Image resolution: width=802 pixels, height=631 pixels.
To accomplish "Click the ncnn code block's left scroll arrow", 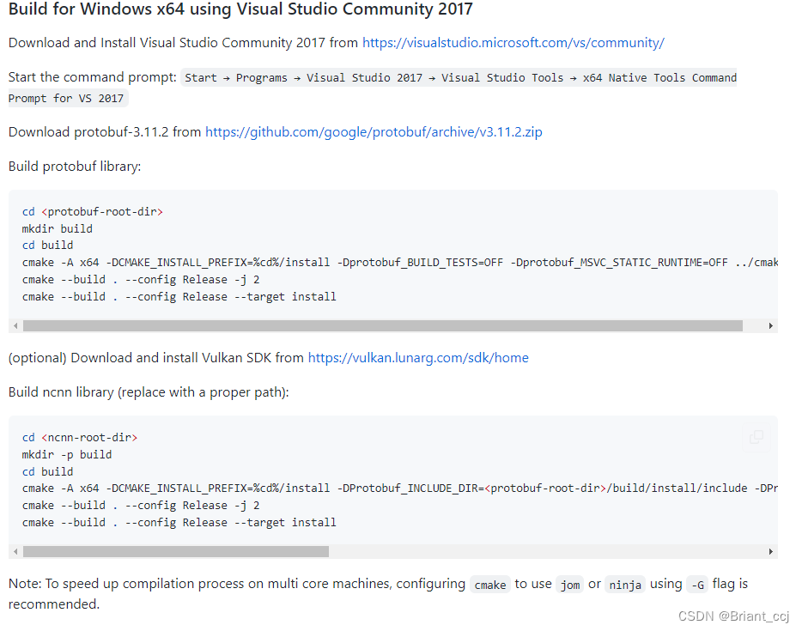I will (15, 552).
